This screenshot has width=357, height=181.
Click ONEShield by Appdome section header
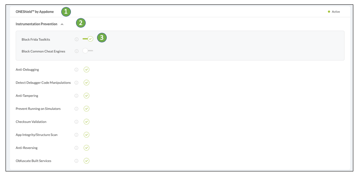coord(35,11)
